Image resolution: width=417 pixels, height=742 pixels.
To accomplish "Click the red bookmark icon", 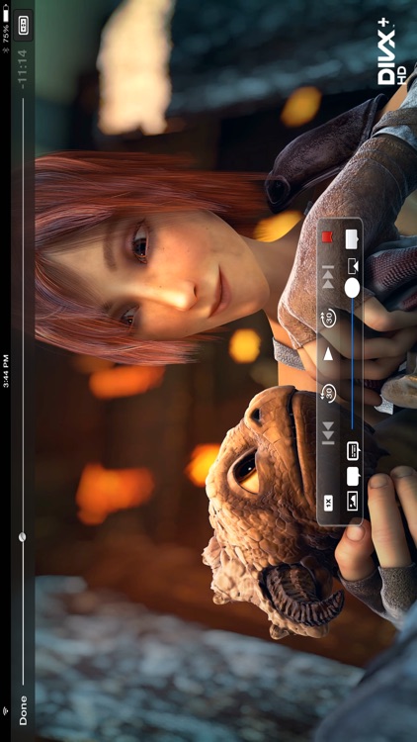I will (x=327, y=236).
